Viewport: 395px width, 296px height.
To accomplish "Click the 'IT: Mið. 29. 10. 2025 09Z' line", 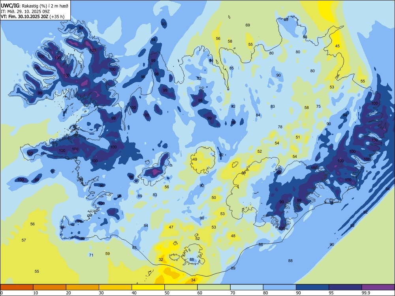I will pyautogui.click(x=25, y=11).
